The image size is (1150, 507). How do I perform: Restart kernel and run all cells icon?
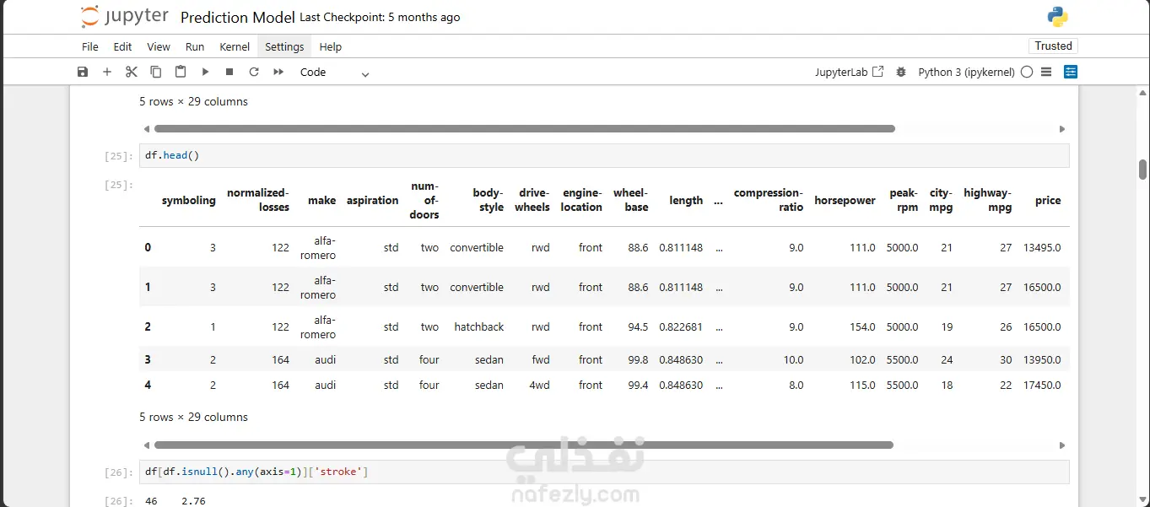point(278,73)
